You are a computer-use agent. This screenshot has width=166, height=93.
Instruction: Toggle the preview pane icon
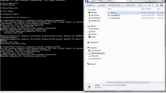click(157, 5)
